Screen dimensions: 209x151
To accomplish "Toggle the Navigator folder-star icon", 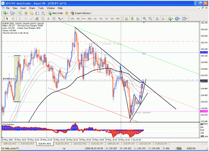I will tap(31, 13).
